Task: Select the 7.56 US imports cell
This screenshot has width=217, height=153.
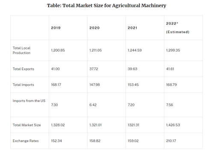Action: point(170,105)
